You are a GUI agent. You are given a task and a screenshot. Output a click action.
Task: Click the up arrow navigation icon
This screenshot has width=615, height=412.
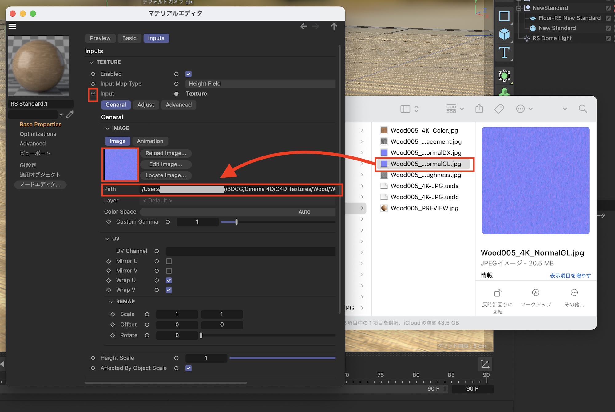point(334,26)
